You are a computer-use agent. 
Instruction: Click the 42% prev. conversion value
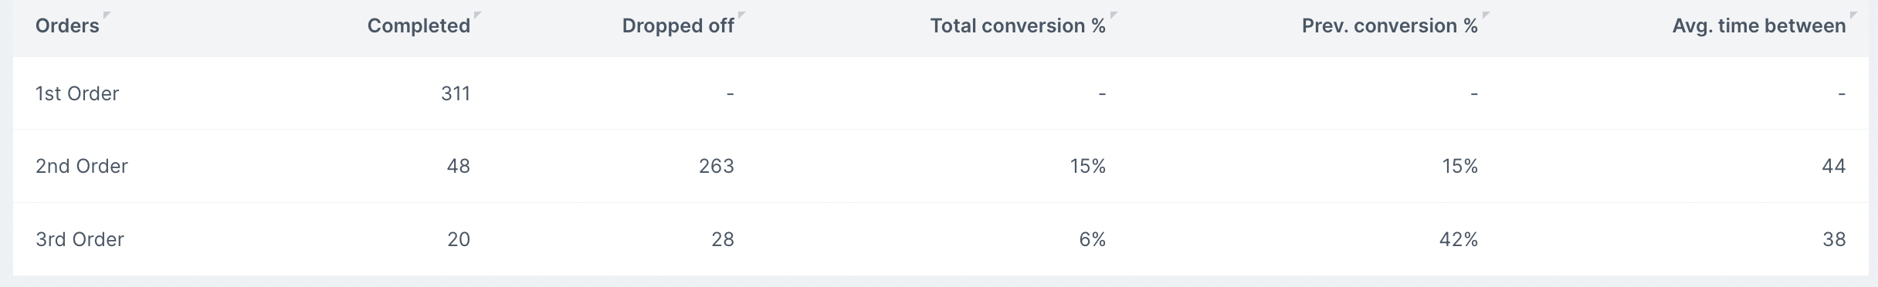pyautogui.click(x=1459, y=239)
